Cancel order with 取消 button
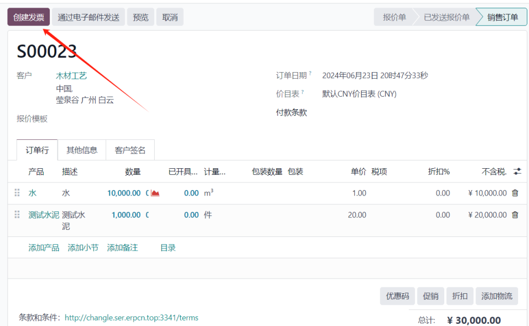 pos(170,17)
